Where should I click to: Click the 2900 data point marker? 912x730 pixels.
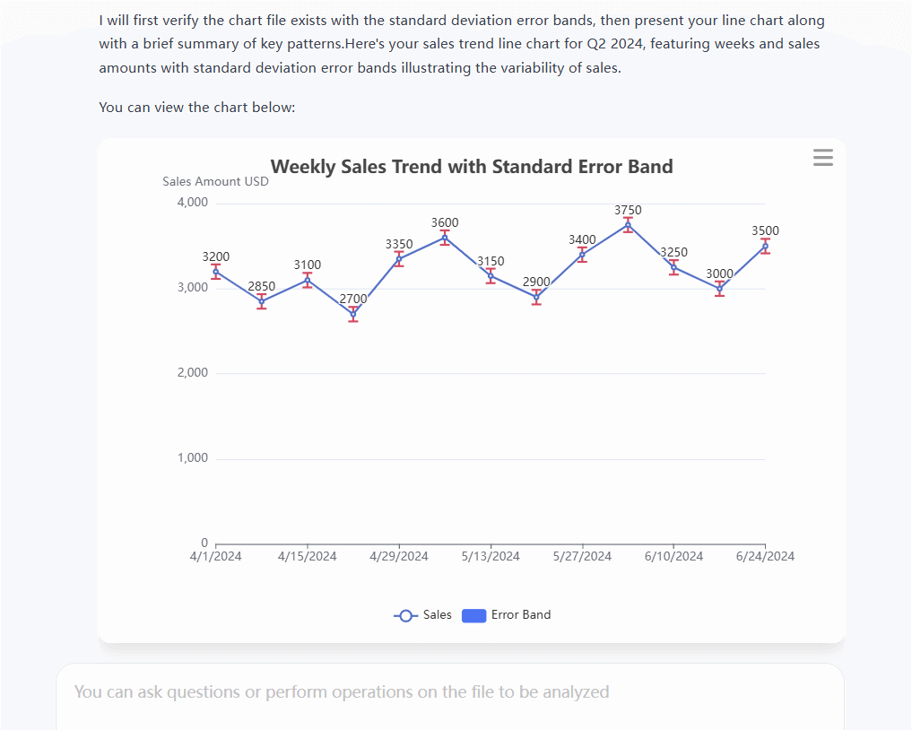pos(536,297)
